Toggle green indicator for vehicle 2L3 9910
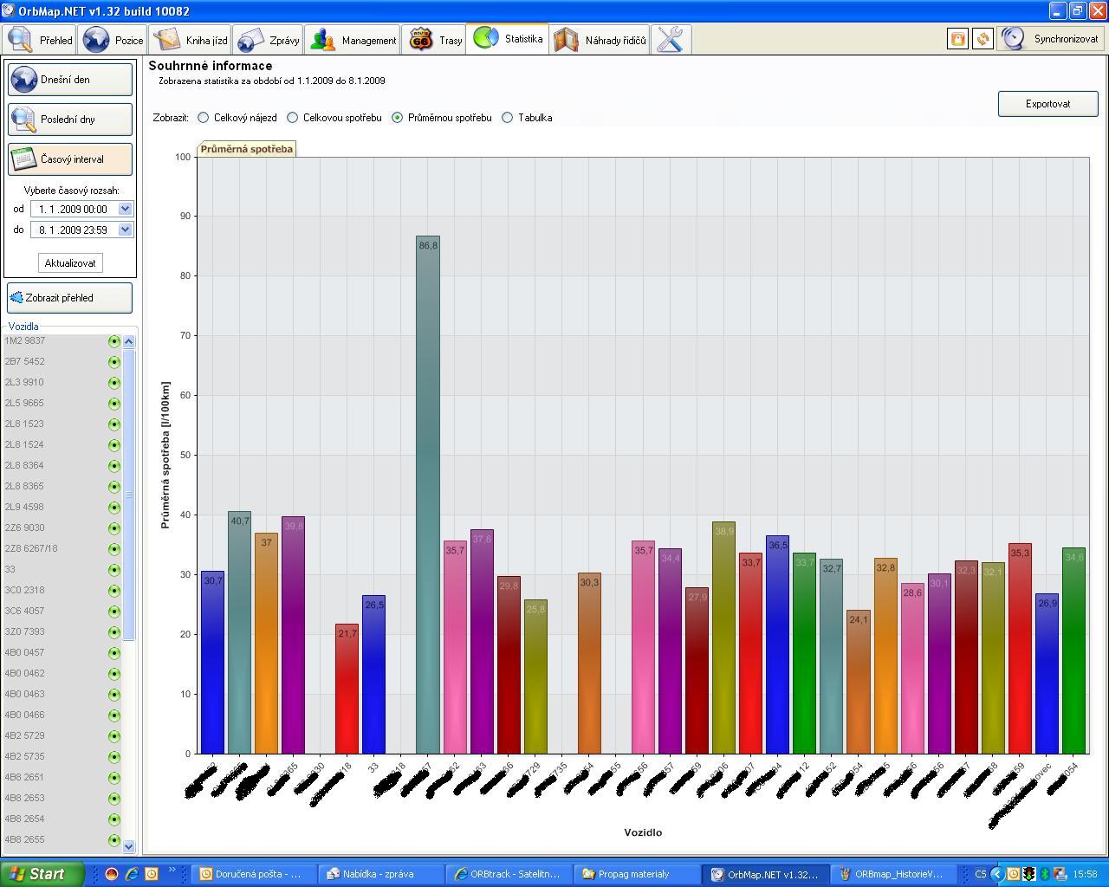 pos(114,383)
